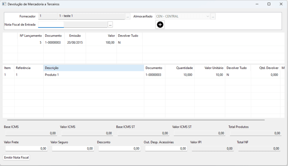Click the Base ICMS ST field
The width and height of the screenshot is (288, 166).
click(144, 133)
